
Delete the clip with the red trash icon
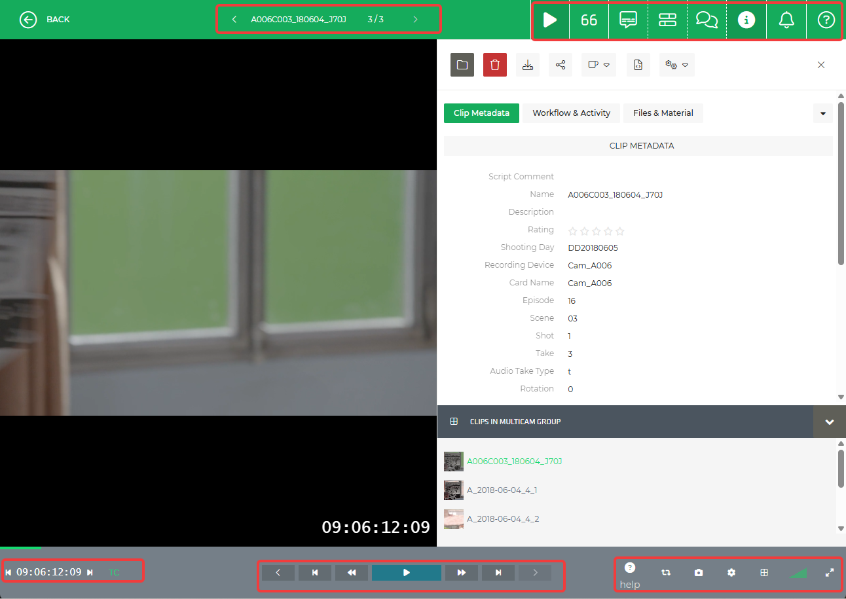[x=495, y=65]
